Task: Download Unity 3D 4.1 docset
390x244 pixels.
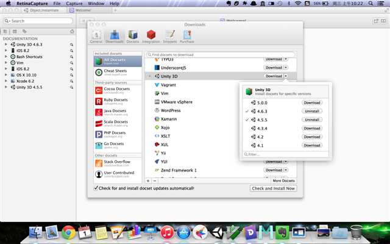Action: coord(312,145)
